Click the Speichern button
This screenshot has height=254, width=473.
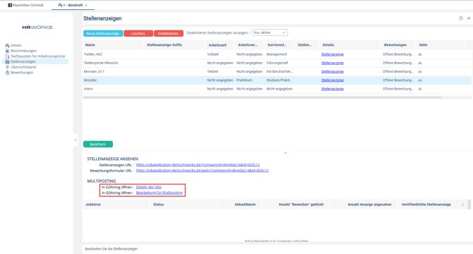(x=97, y=144)
